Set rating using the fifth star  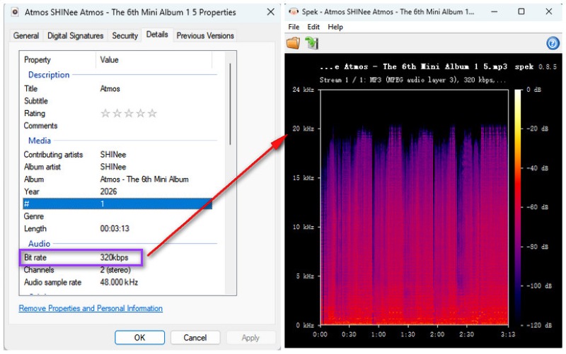coord(152,113)
